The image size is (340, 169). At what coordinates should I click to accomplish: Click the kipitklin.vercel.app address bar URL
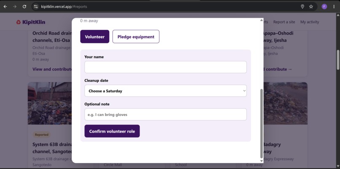click(64, 6)
